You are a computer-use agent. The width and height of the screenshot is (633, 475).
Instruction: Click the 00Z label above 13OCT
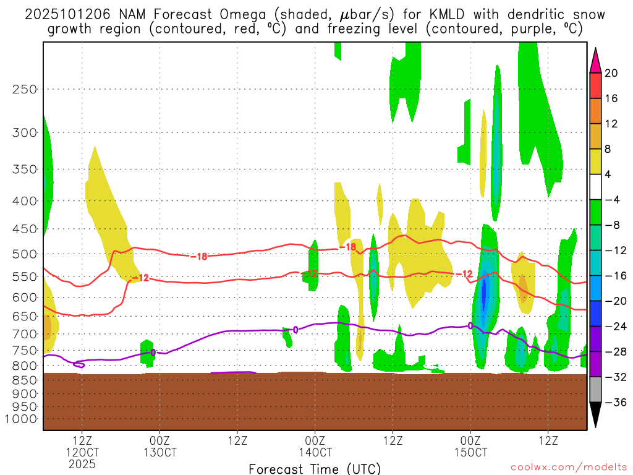(160, 440)
